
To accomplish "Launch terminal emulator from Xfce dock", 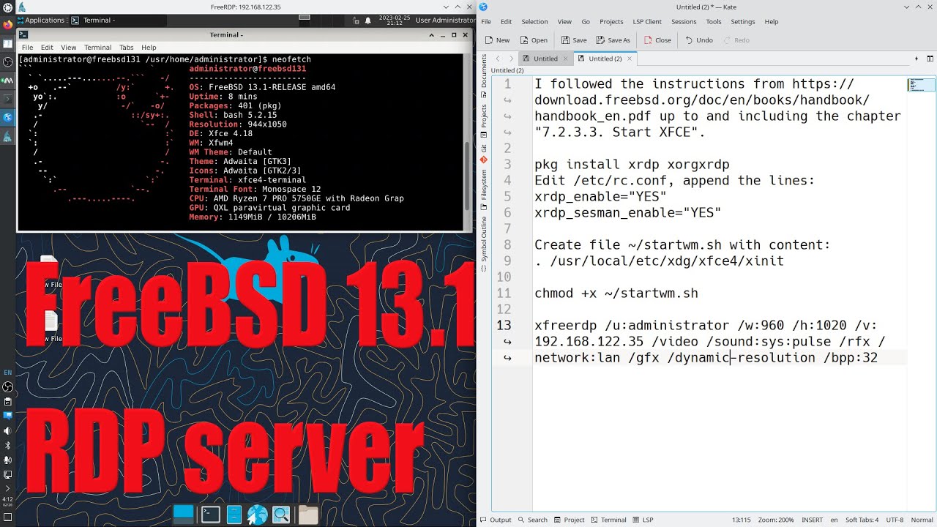I will pos(211,515).
